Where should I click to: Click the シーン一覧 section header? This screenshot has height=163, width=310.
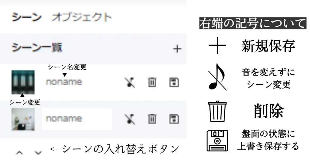click(x=37, y=48)
